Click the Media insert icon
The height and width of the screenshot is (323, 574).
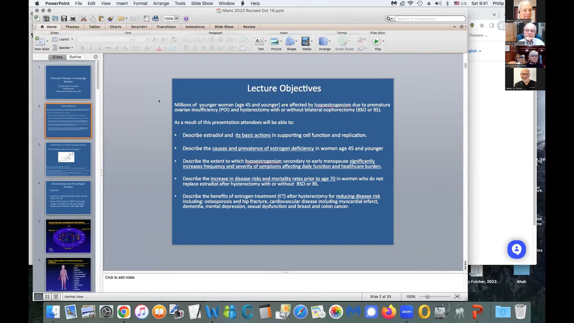[306, 41]
